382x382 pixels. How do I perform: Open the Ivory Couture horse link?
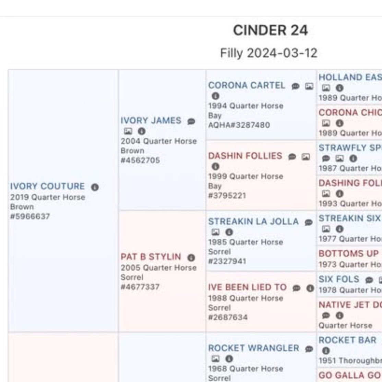click(47, 187)
